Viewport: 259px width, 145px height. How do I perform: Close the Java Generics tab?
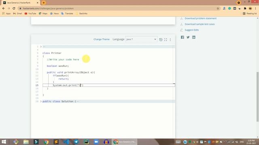(x=38, y=3)
